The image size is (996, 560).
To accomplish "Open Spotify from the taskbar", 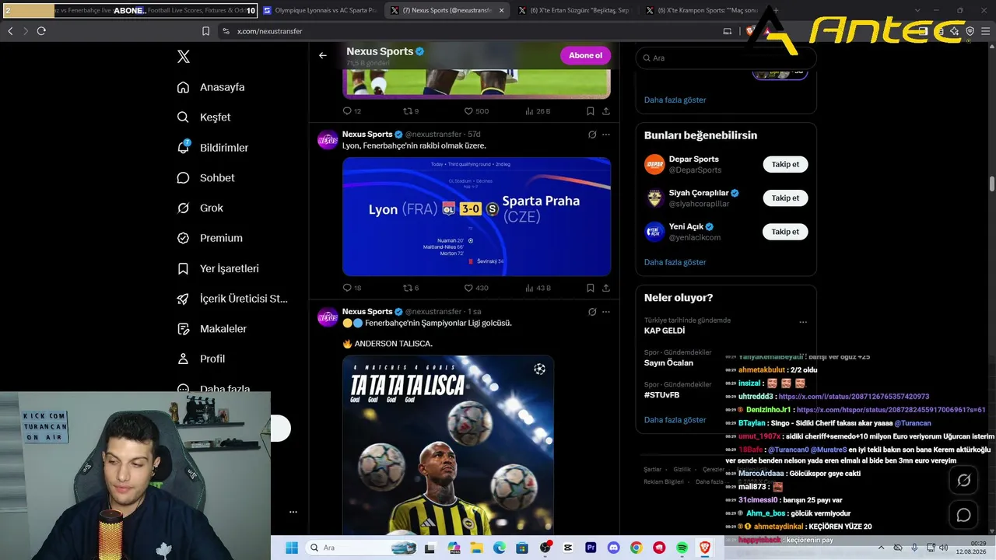I will [682, 548].
